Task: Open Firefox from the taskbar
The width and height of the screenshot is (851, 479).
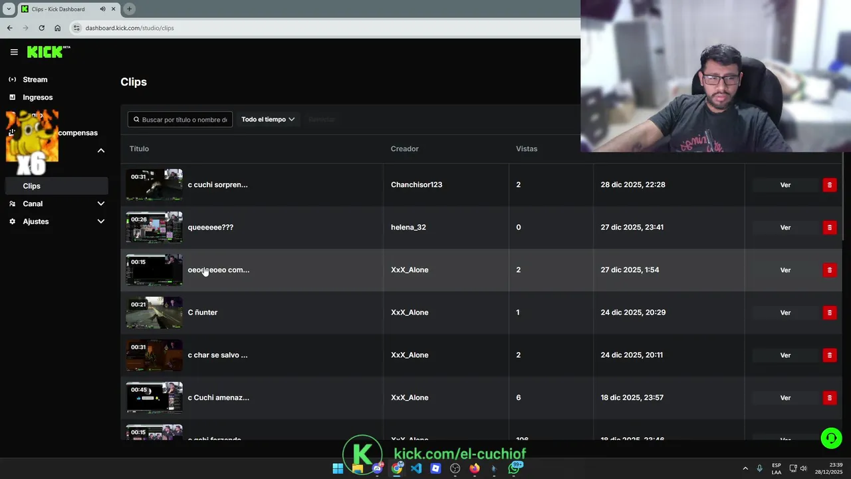Action: pyautogui.click(x=474, y=468)
